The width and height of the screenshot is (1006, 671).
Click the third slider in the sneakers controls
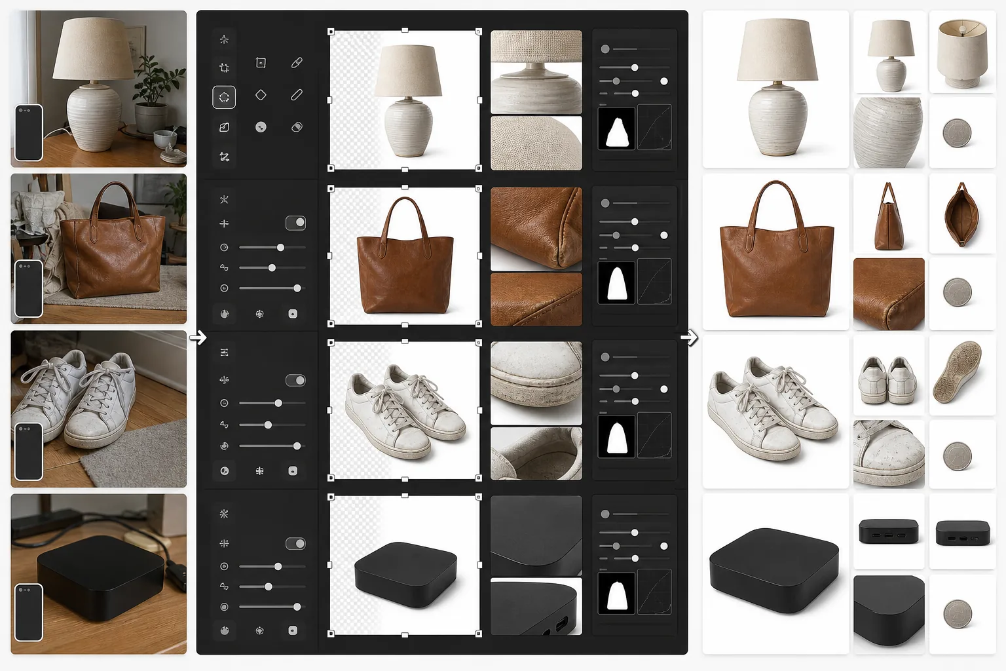pos(272,446)
